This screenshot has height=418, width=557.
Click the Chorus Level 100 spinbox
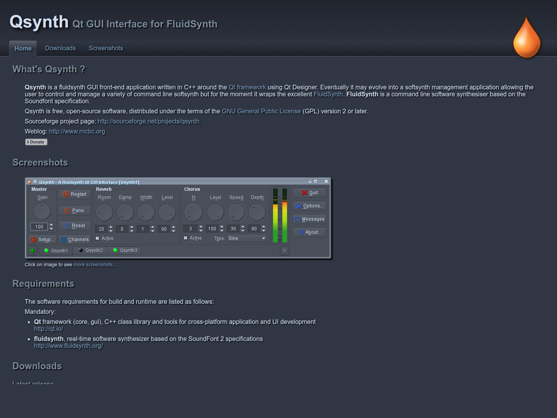click(x=215, y=229)
